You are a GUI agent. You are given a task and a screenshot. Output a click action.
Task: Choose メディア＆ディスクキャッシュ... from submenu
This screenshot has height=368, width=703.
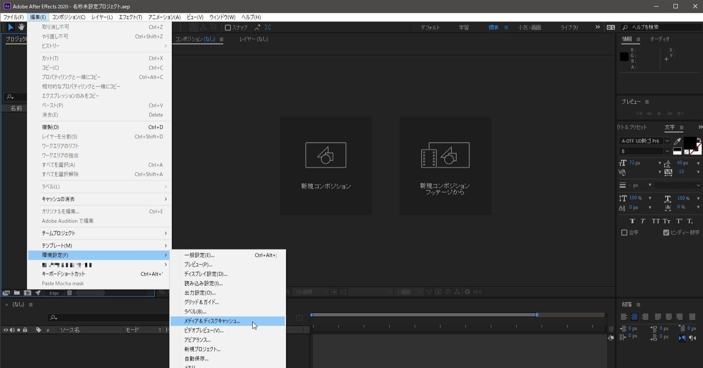227,321
